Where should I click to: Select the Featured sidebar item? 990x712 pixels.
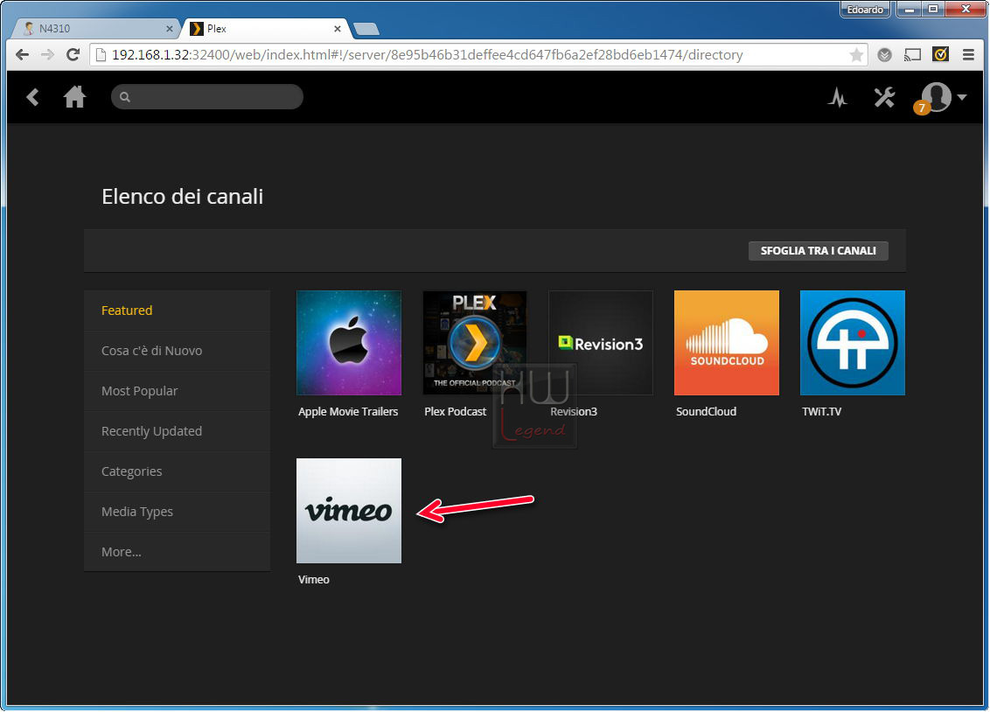point(177,311)
